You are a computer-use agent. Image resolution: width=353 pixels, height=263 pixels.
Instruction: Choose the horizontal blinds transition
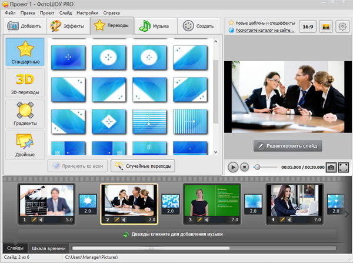pyautogui.click(x=149, y=122)
